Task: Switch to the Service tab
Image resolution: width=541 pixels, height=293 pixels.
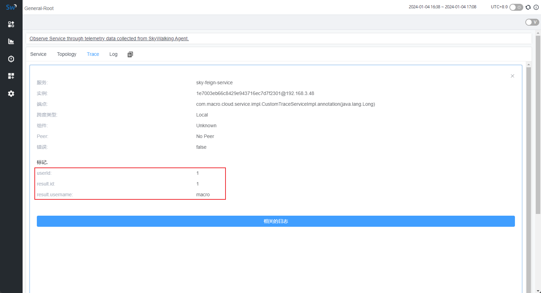Action: pyautogui.click(x=38, y=54)
